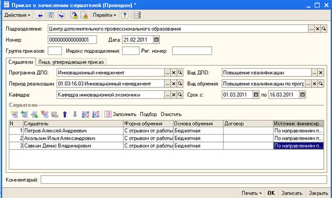Sort rows ascending A-Z icon
Screen dimensions: 332x198
(86, 114)
